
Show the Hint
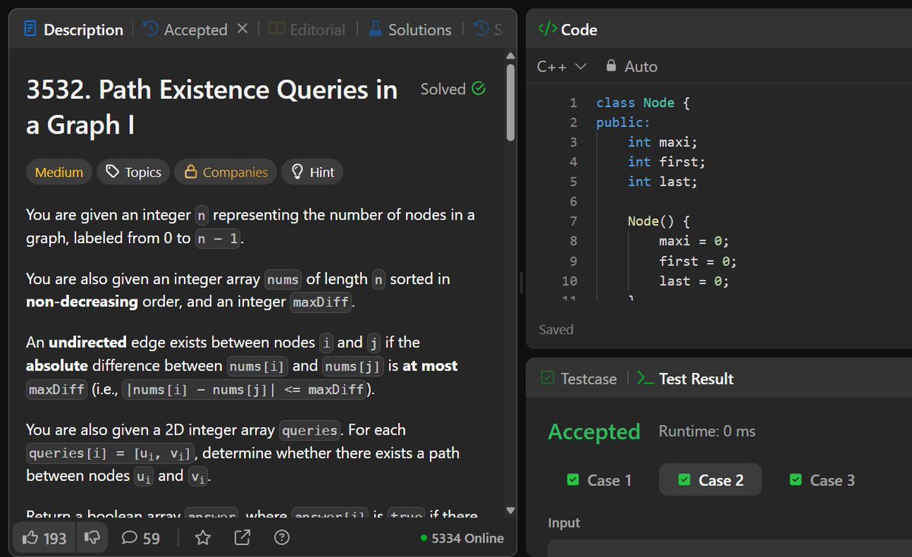click(312, 172)
